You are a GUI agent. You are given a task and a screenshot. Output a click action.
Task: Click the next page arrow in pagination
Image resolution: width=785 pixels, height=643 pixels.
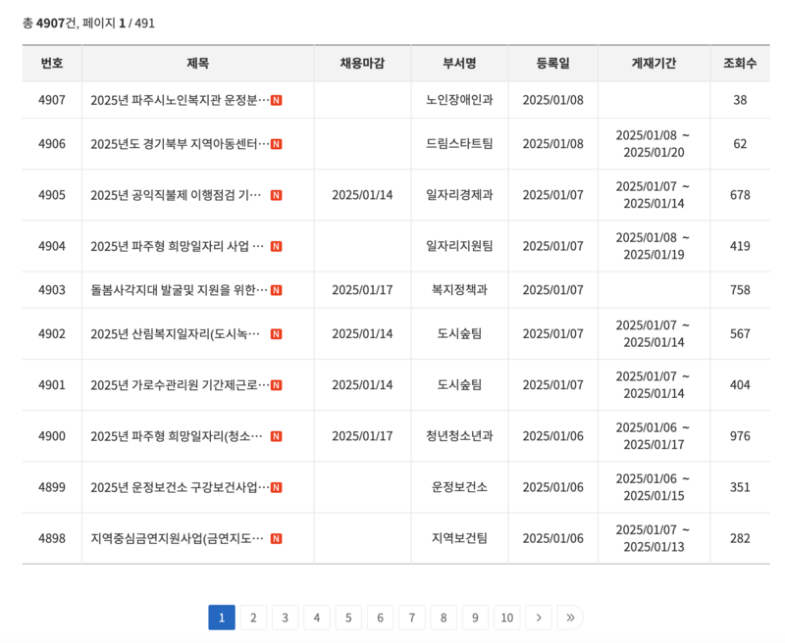(539, 618)
